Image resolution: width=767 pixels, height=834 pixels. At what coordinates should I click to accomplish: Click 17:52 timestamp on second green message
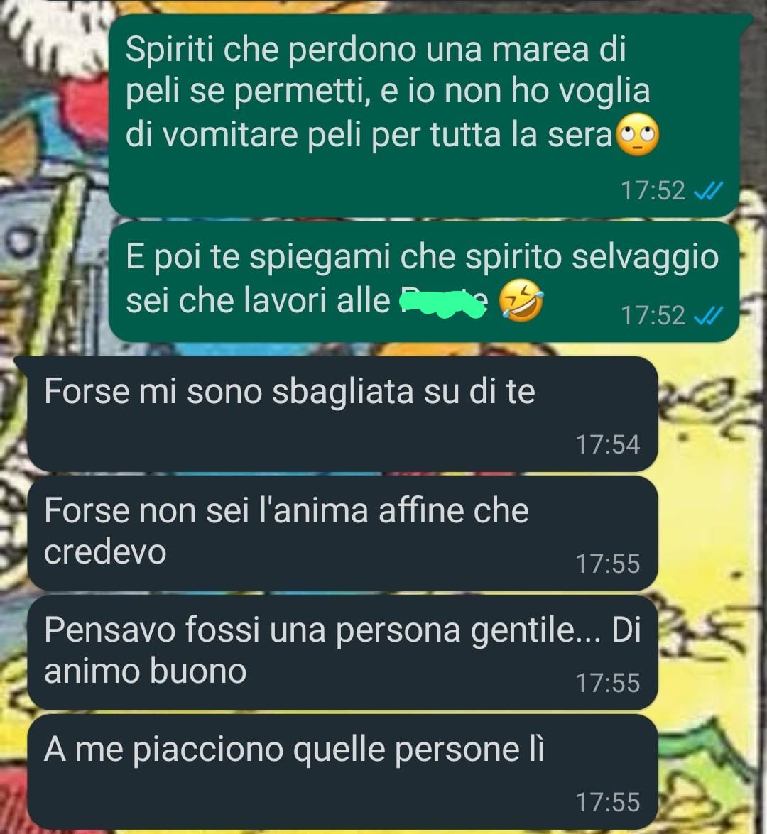(x=653, y=315)
